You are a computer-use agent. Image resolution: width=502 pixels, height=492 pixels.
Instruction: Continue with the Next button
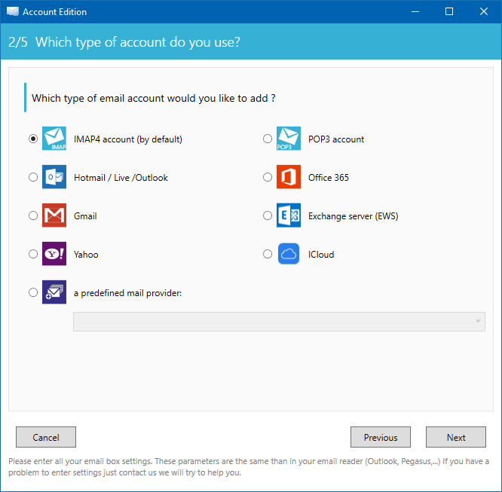pyautogui.click(x=456, y=437)
